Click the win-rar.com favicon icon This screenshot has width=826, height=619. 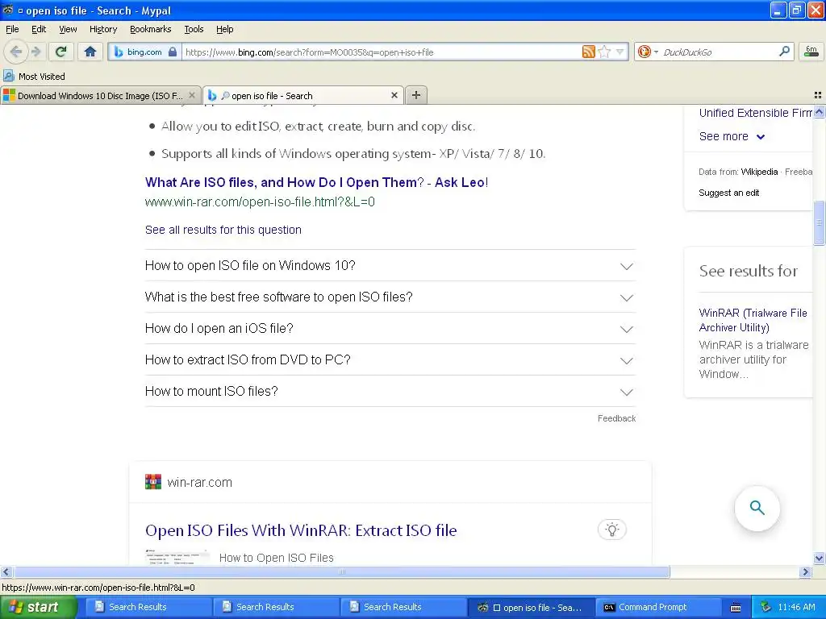click(153, 482)
